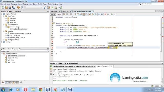Click the New Project toolbar icon
Viewport: 164px width, 92px height.
pyautogui.click(x=6, y=7)
